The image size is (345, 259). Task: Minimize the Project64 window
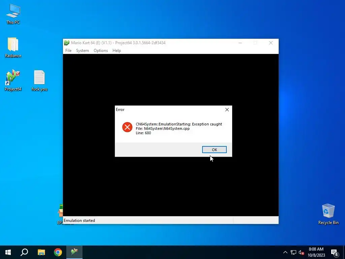click(x=240, y=43)
